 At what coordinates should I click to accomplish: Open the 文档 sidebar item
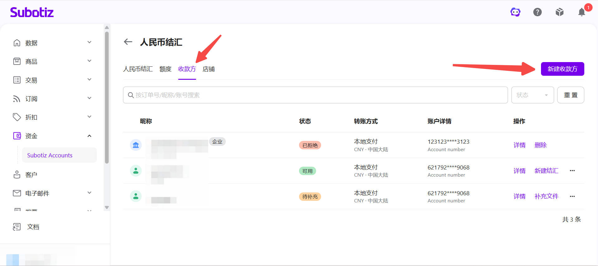coord(33,227)
